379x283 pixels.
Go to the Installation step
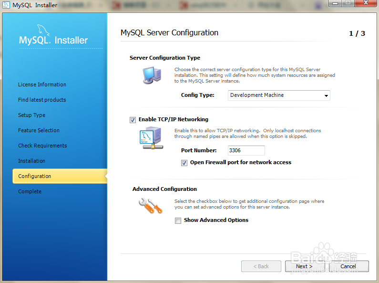31,161
